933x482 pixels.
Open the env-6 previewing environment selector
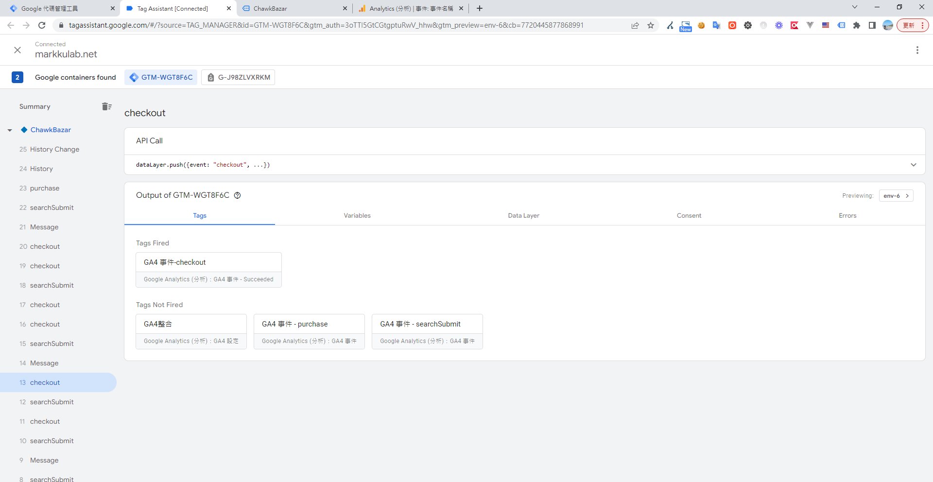pos(896,196)
